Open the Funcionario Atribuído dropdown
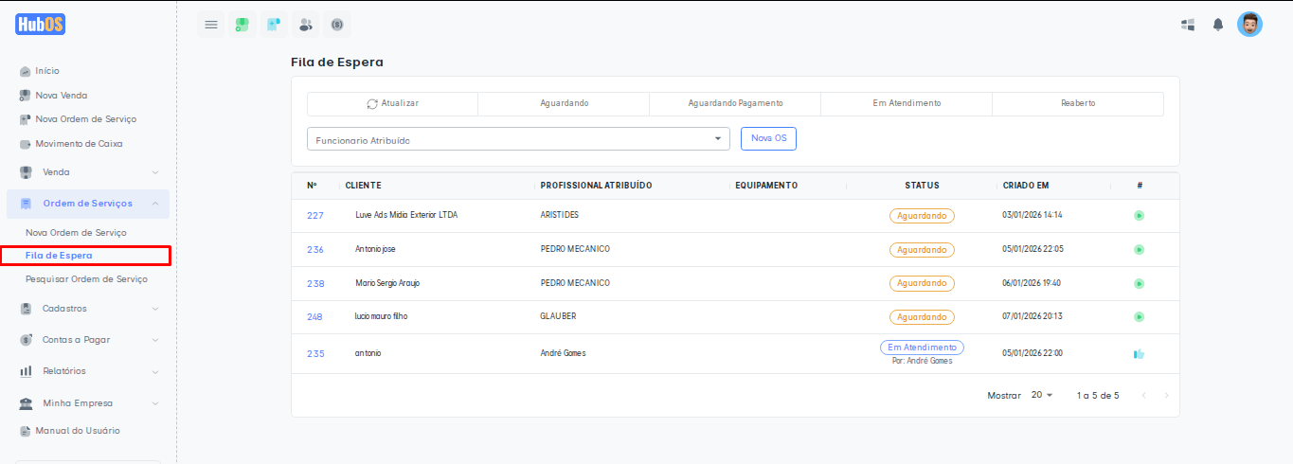This screenshot has width=1293, height=464. coord(518,139)
